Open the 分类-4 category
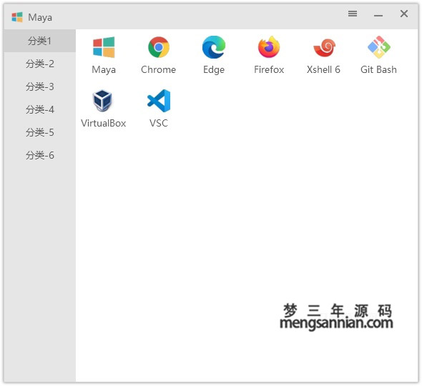422x386 pixels. tap(40, 109)
